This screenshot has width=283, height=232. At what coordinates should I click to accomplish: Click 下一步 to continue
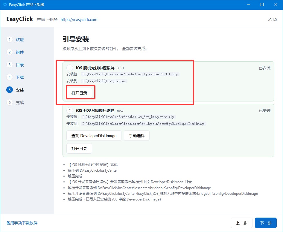point(266,223)
